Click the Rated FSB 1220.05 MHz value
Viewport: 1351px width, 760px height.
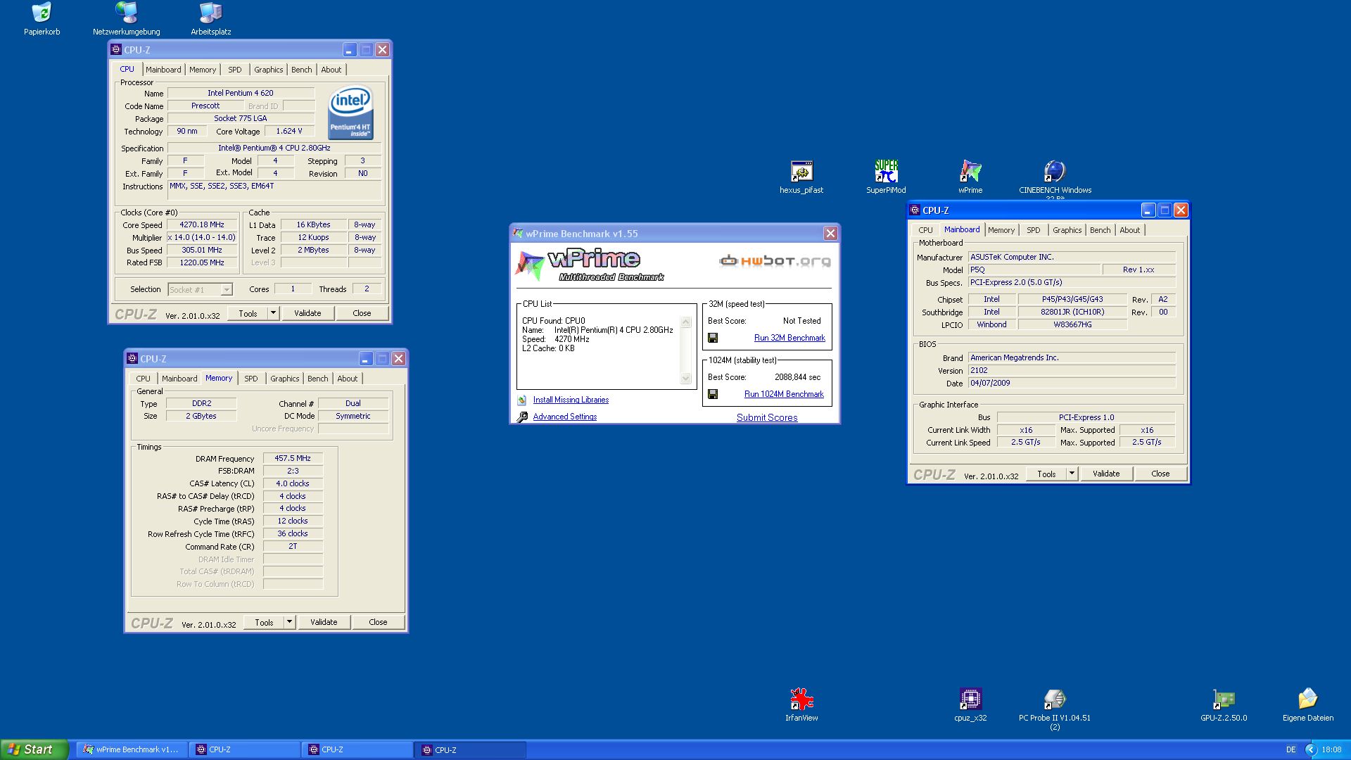[x=202, y=262]
